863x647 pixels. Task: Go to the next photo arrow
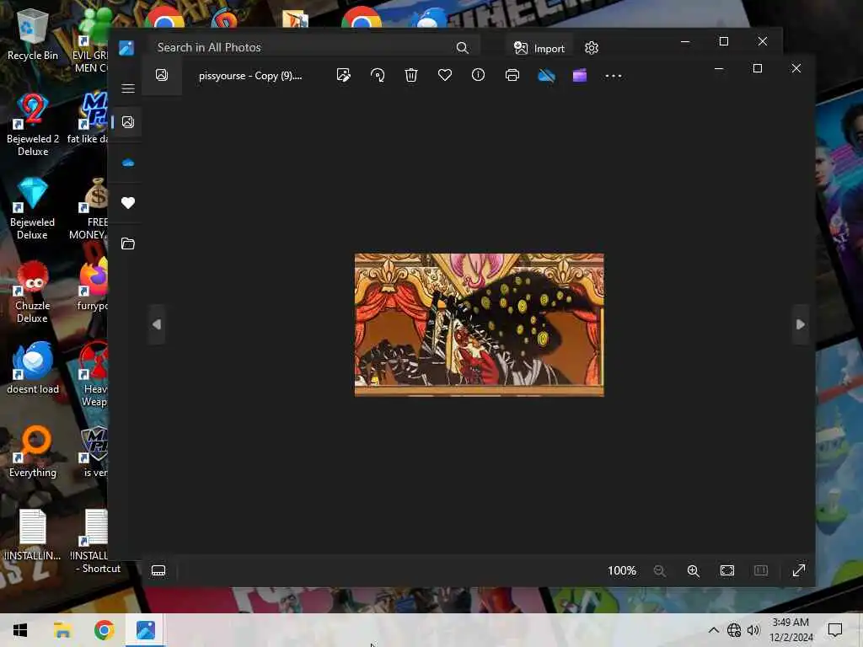[801, 324]
